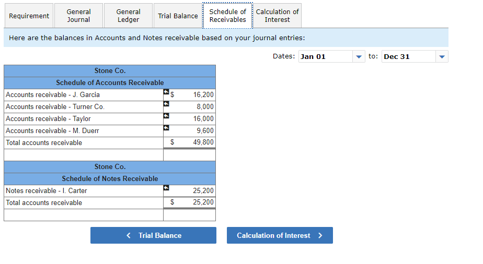Click the Schedule of Notes Receivable header
483x264 pixels.
pos(110,178)
